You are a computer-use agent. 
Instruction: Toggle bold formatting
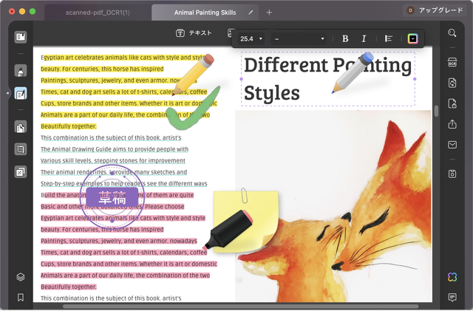[345, 38]
